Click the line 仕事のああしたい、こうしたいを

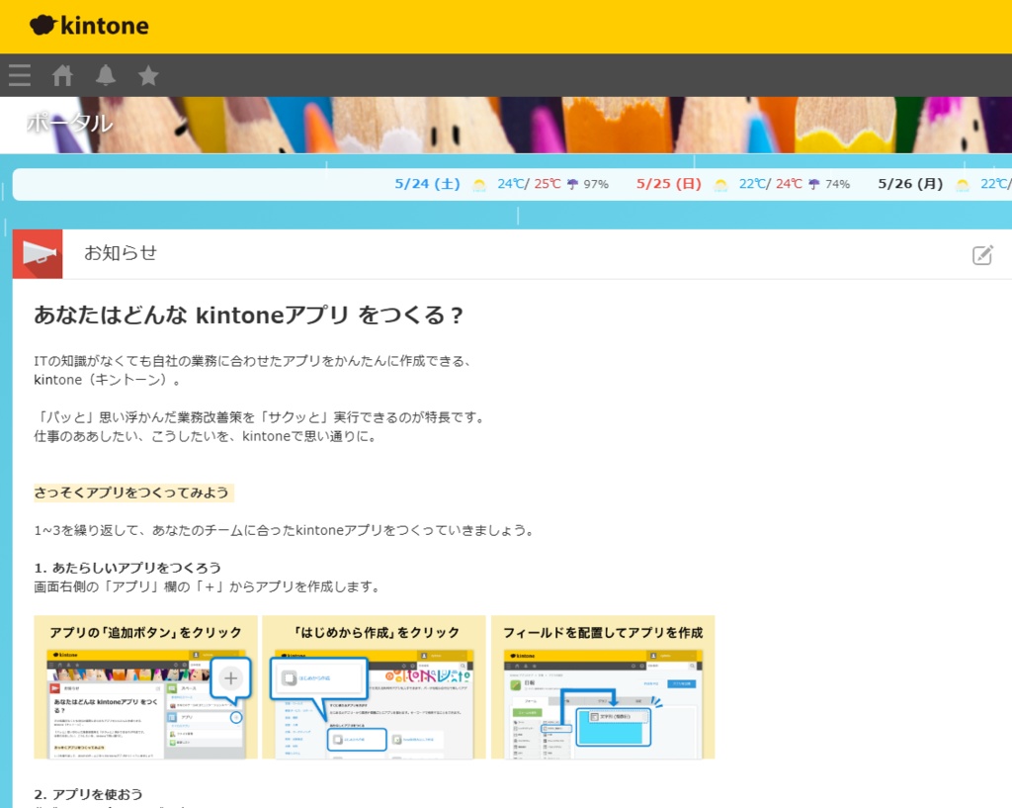(x=206, y=436)
